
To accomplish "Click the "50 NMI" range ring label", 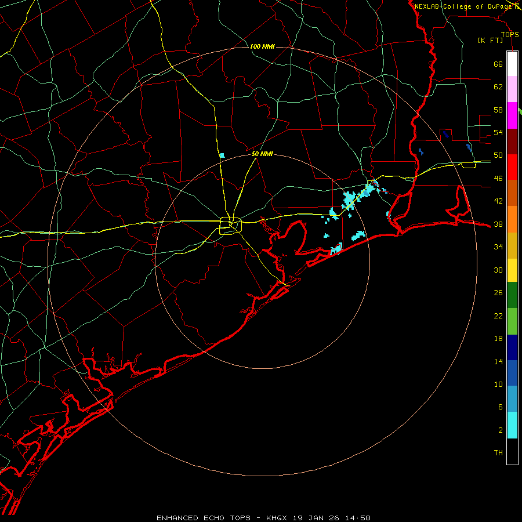I will (262, 154).
